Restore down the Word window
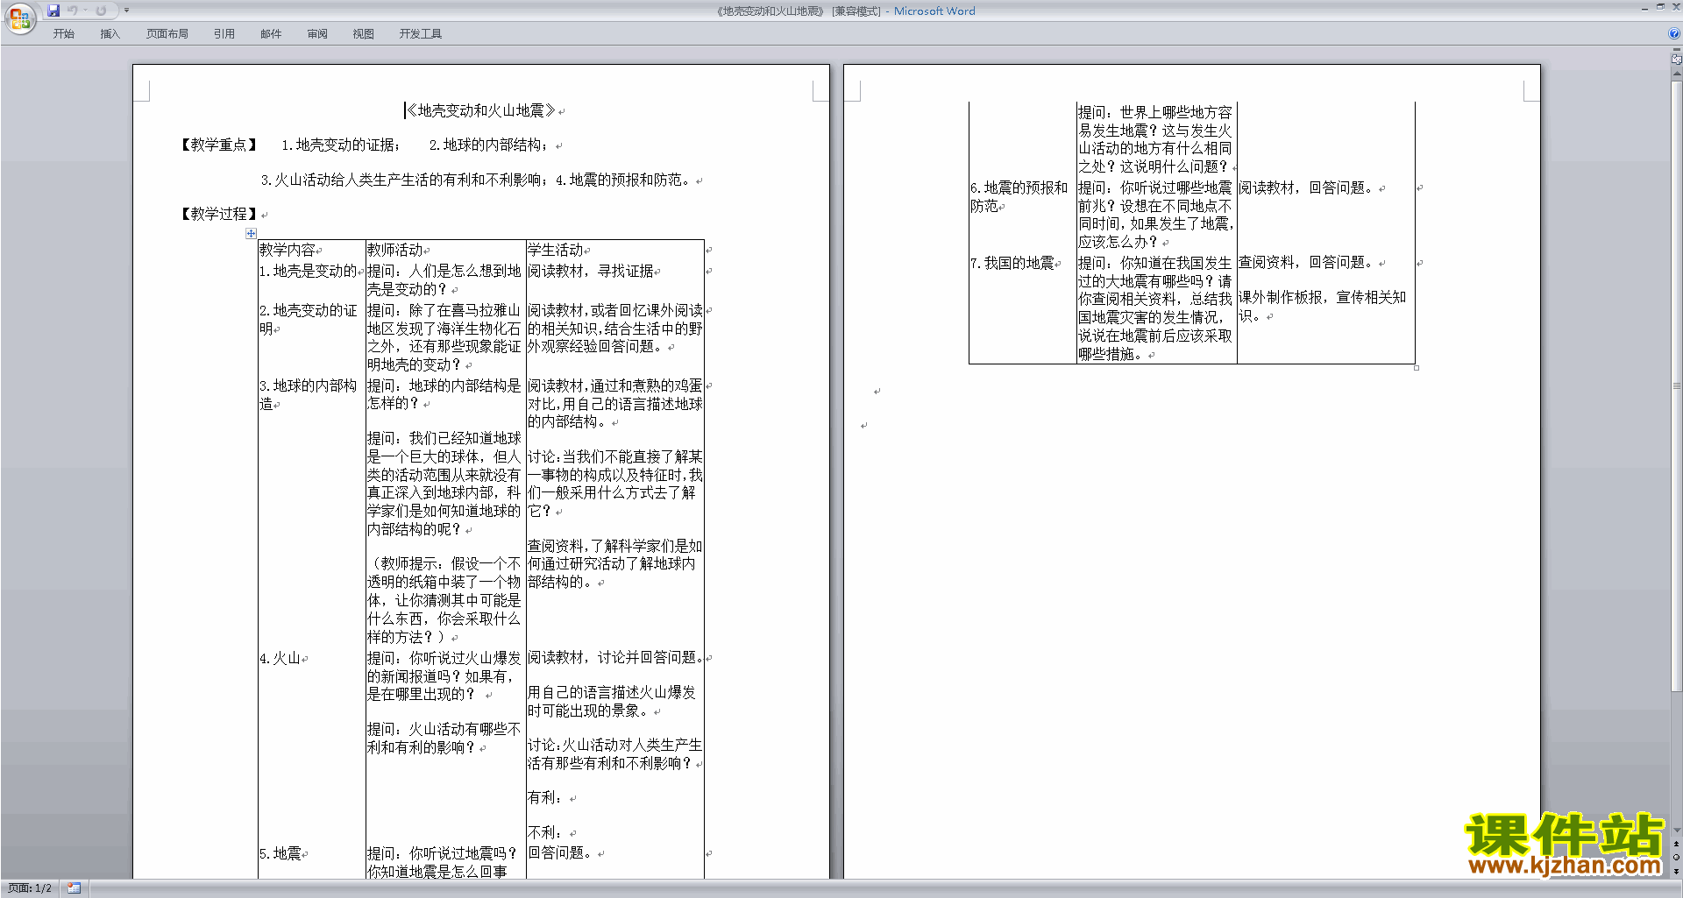1683x898 pixels. tap(1660, 7)
